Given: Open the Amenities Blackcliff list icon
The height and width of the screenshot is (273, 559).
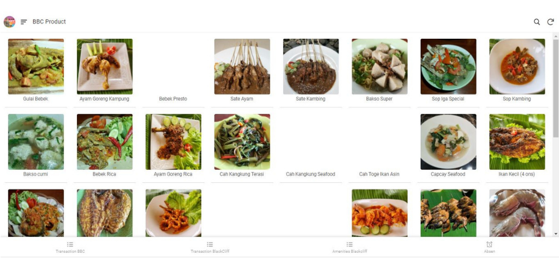Looking at the screenshot, I should pos(350,245).
